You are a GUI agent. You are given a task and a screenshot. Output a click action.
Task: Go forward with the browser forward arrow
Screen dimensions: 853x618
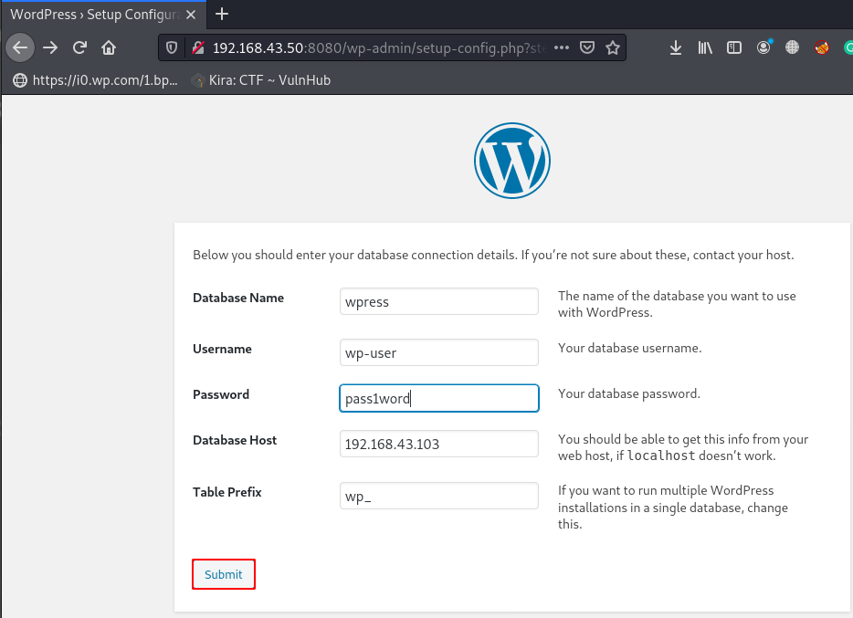50,47
